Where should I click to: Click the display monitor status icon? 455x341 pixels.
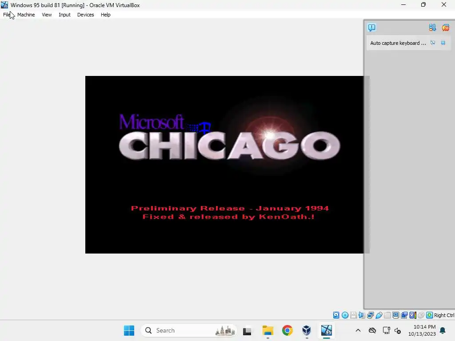395,315
